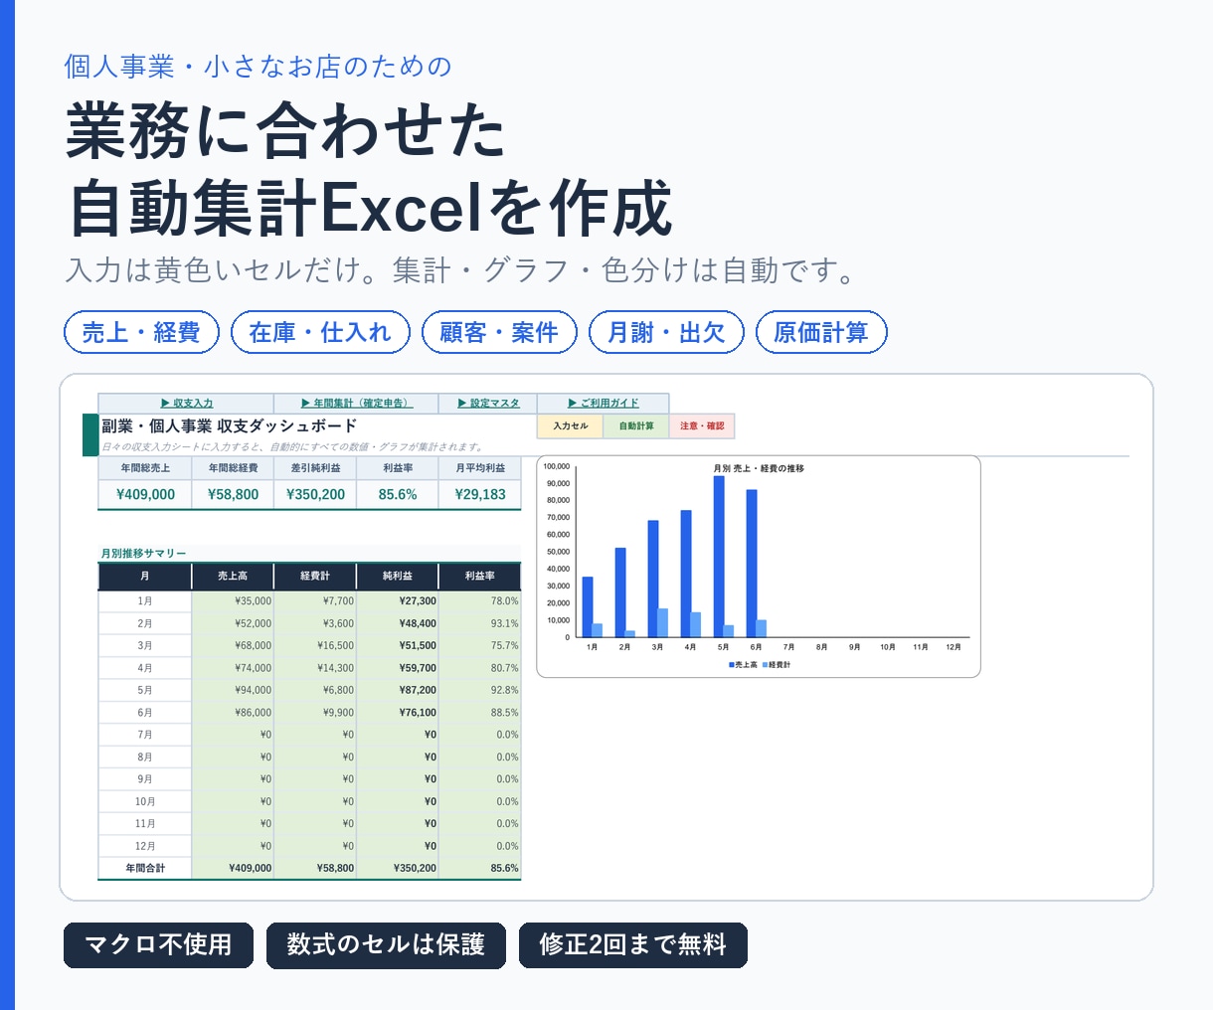Select the 6月 margin cell 88.5%
1213x1010 pixels.
coord(480,713)
